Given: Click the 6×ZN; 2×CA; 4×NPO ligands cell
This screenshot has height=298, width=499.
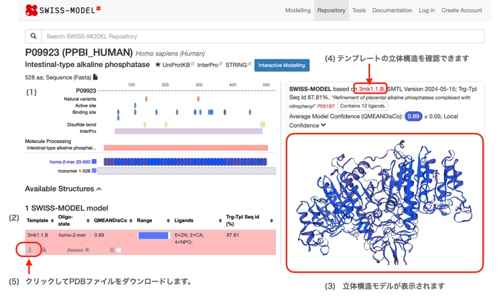Looking at the screenshot, I should pos(189,239).
